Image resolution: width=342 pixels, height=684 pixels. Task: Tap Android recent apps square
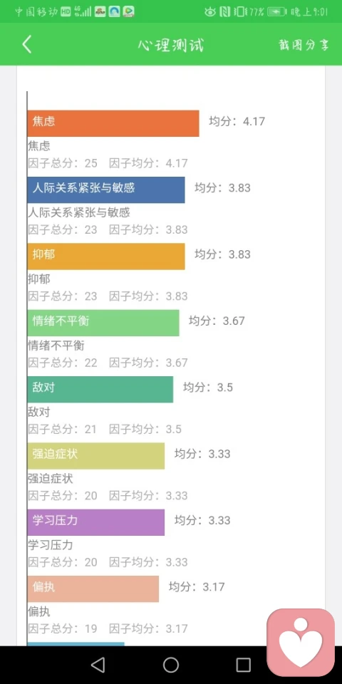coord(244,665)
